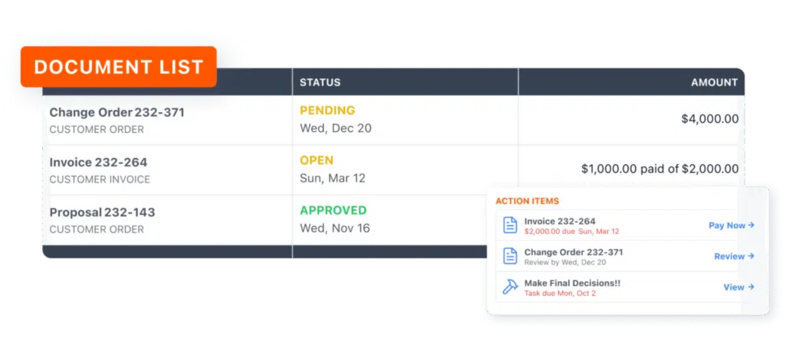
Task: Click the DOCUMENT LIST orange label
Action: pos(118,67)
